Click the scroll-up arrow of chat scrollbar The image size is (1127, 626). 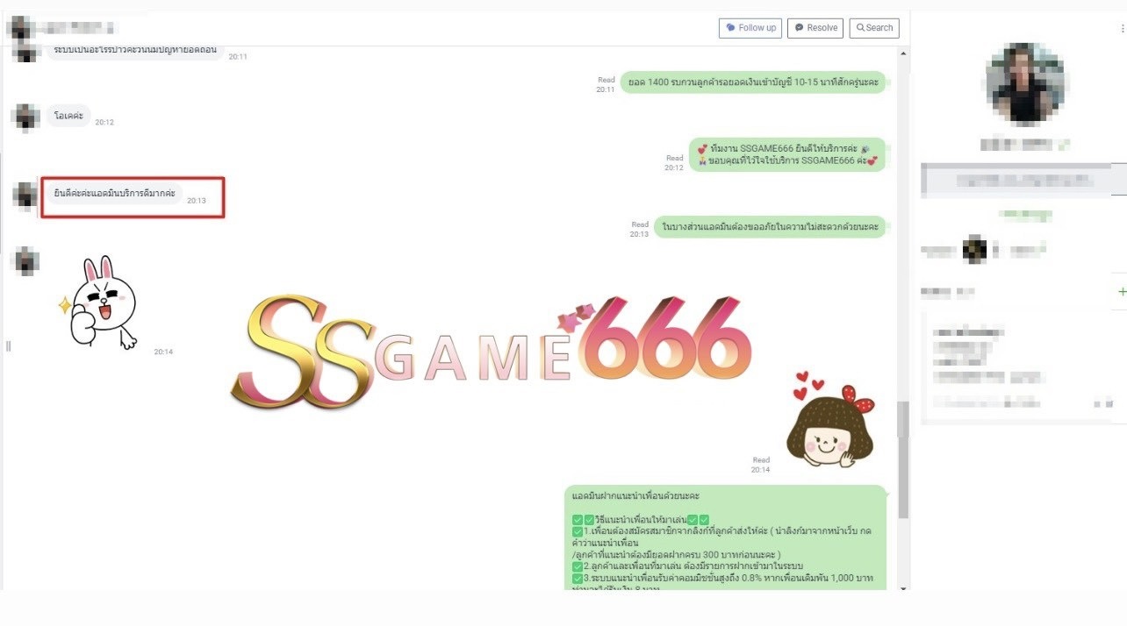point(903,53)
